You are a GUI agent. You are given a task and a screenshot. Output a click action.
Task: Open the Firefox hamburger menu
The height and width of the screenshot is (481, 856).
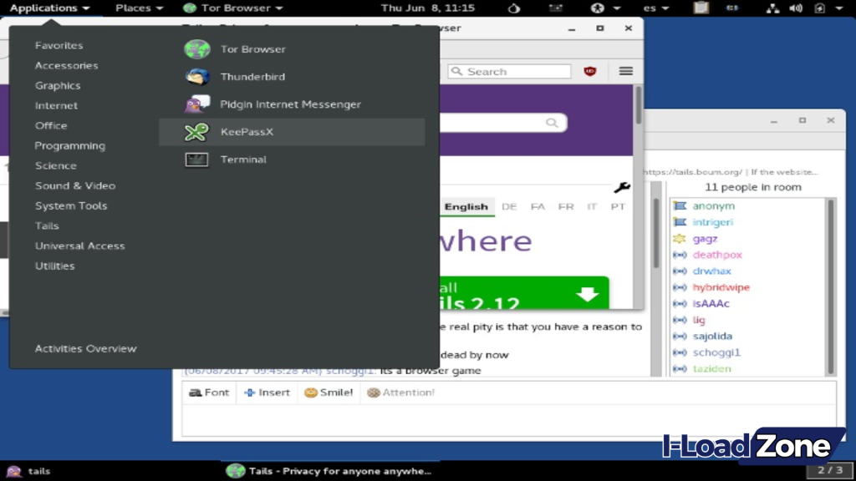pyautogui.click(x=624, y=71)
